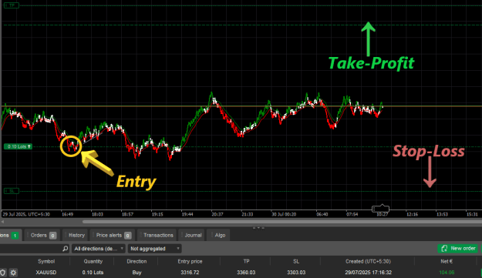Screen dimensions: 482x278
Task: Sort by Created (UTC+5:30) column header
Action: coord(368,261)
